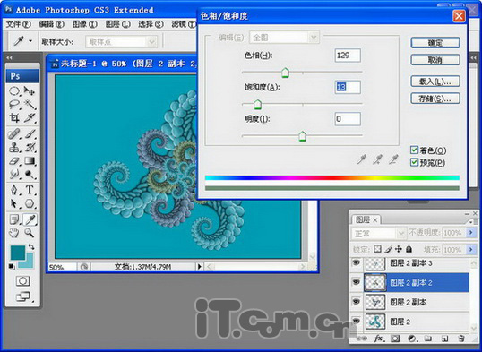Toggle lock position
Image resolution: width=482 pixels, height=352 pixels.
point(399,249)
